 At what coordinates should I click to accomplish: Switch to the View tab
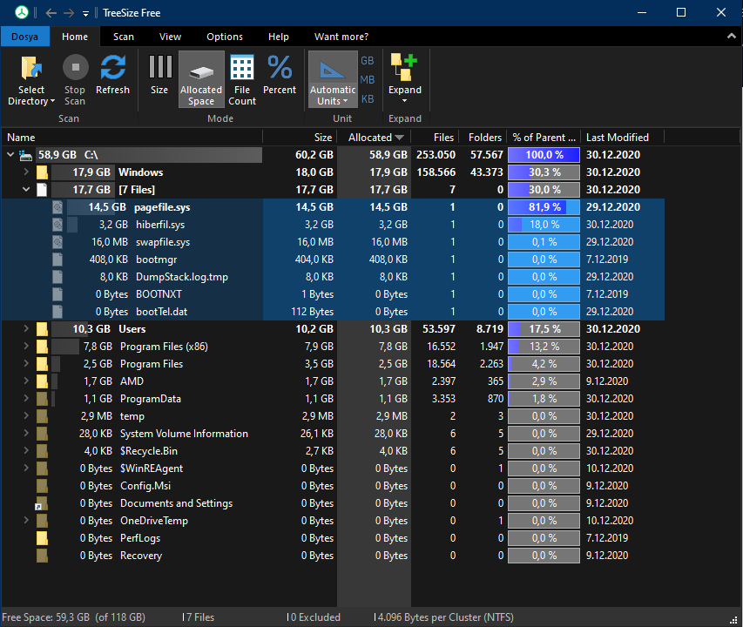tap(170, 37)
